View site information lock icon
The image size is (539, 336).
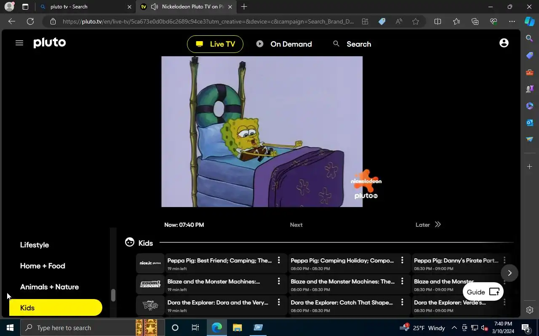pyautogui.click(x=53, y=21)
